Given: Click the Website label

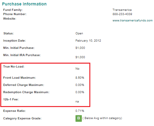Looking at the screenshot, I should [10, 19].
